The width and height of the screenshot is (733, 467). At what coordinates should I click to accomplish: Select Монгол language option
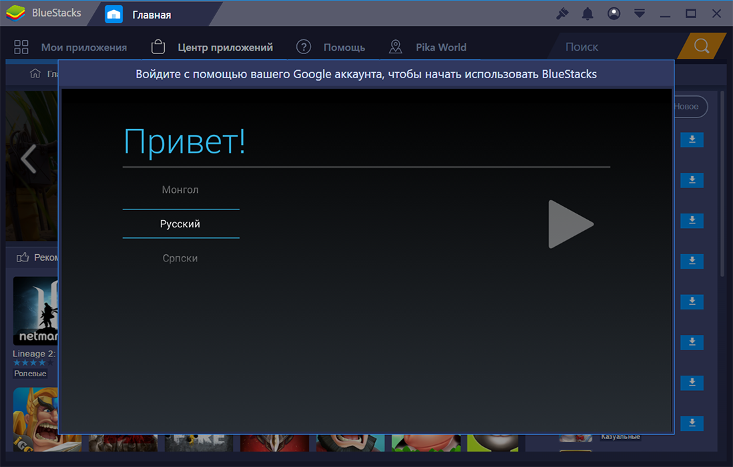click(180, 189)
